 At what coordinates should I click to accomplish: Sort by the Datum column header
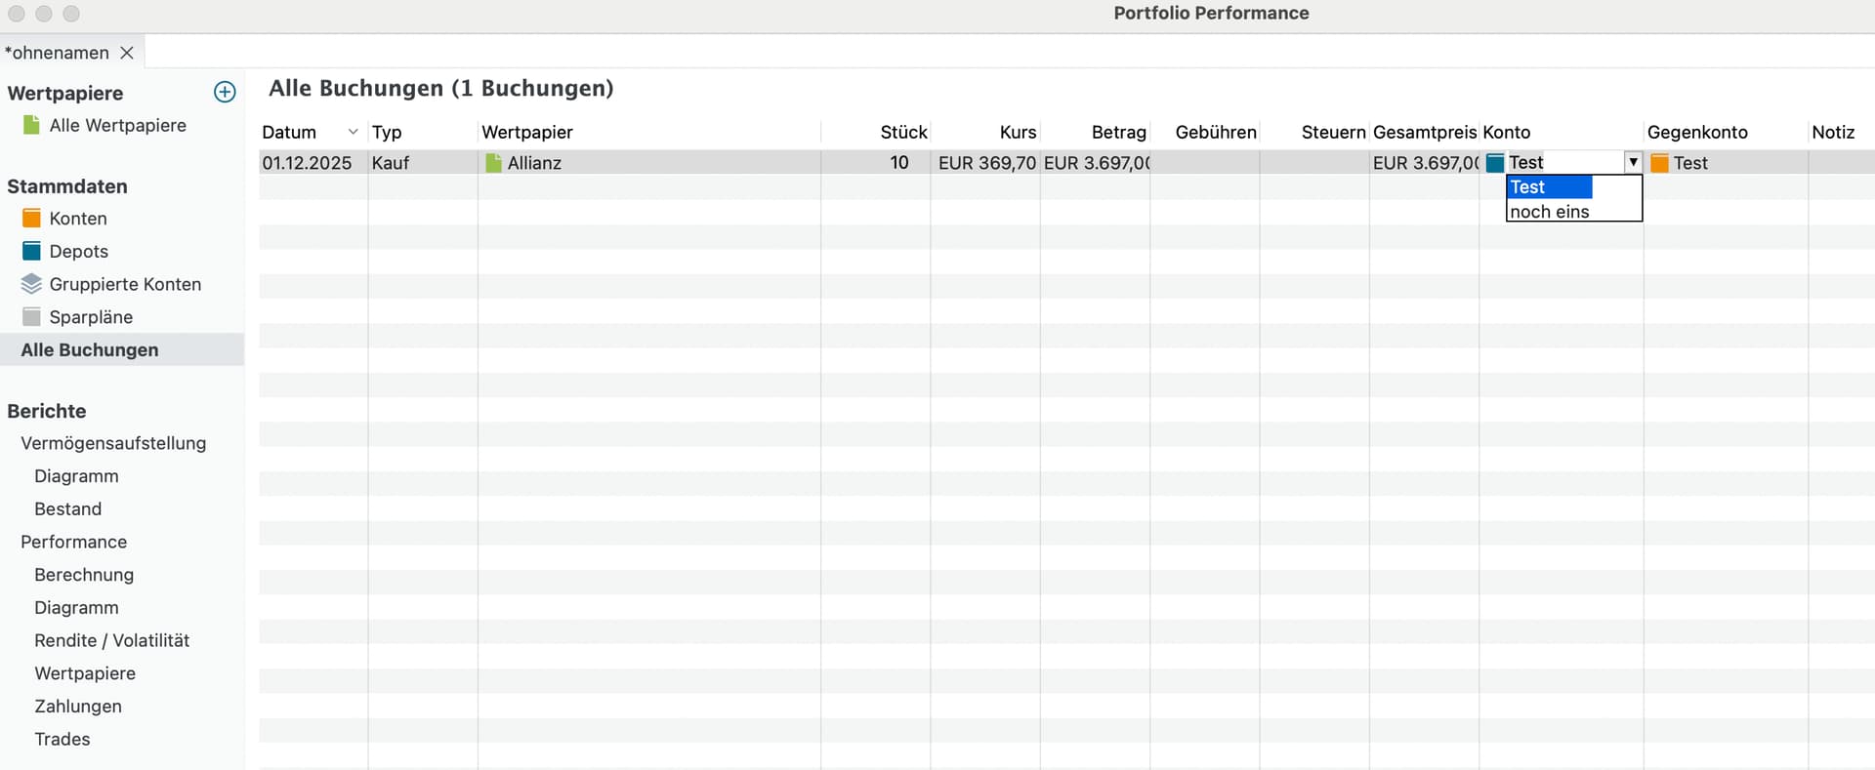click(289, 132)
